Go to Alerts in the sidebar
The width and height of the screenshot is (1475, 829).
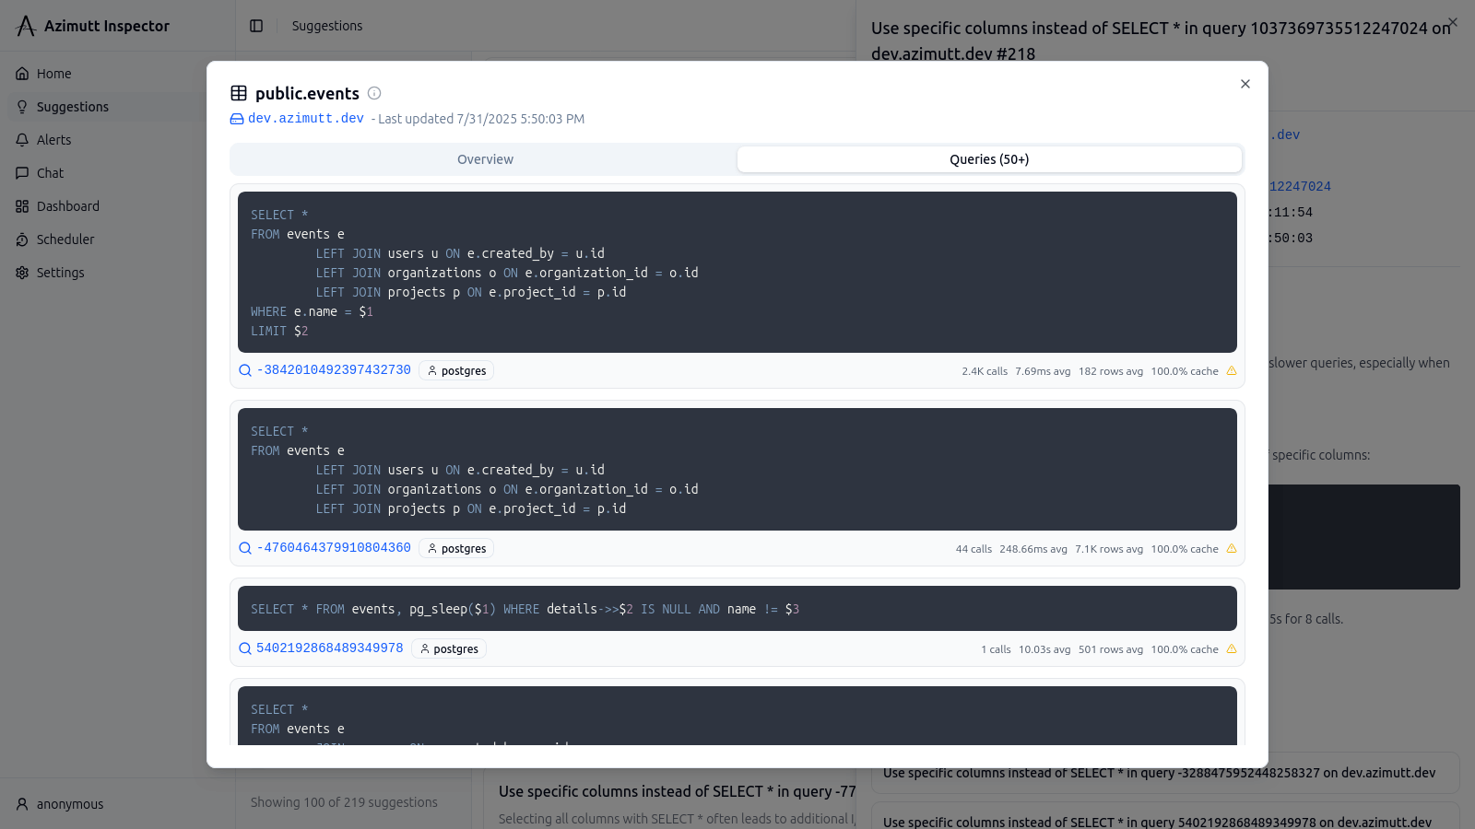click(53, 140)
